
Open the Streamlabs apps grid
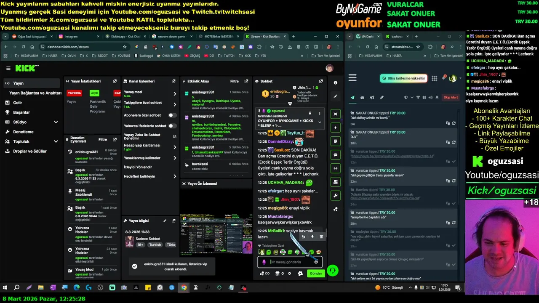point(434,78)
